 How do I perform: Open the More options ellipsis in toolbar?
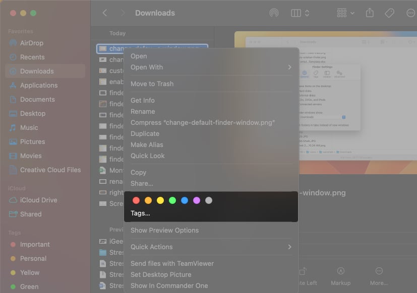(x=409, y=13)
